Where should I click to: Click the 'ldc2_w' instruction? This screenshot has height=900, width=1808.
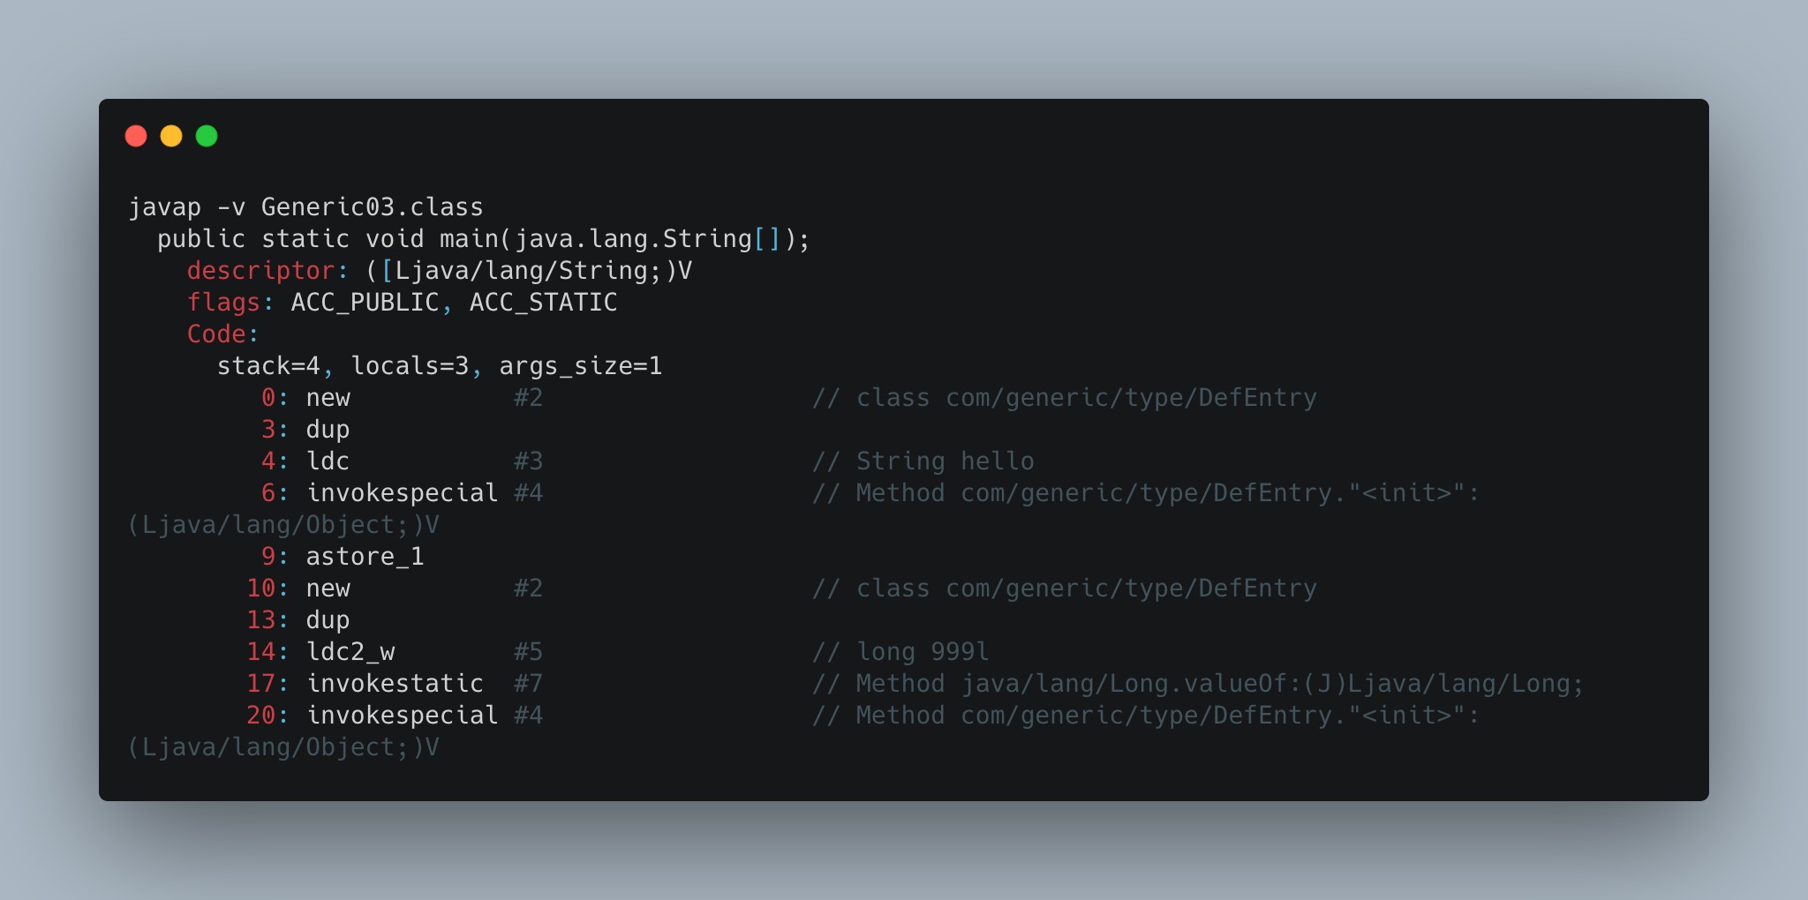pyautogui.click(x=350, y=652)
